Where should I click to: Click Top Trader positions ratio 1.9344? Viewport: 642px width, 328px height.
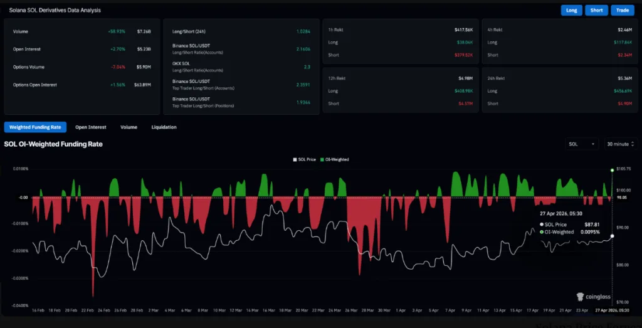coord(303,102)
